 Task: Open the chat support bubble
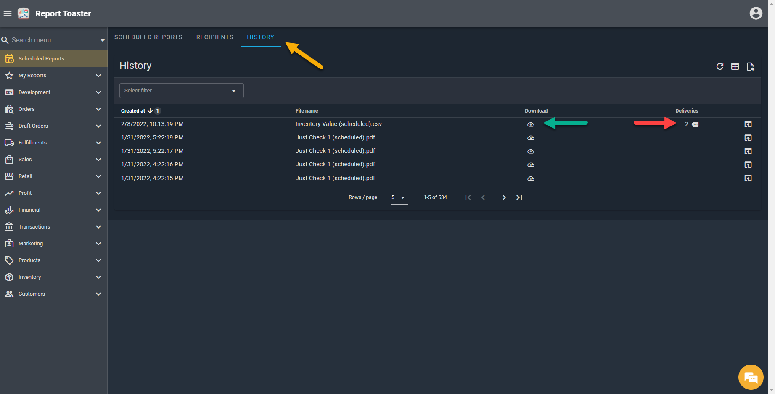[751, 377]
